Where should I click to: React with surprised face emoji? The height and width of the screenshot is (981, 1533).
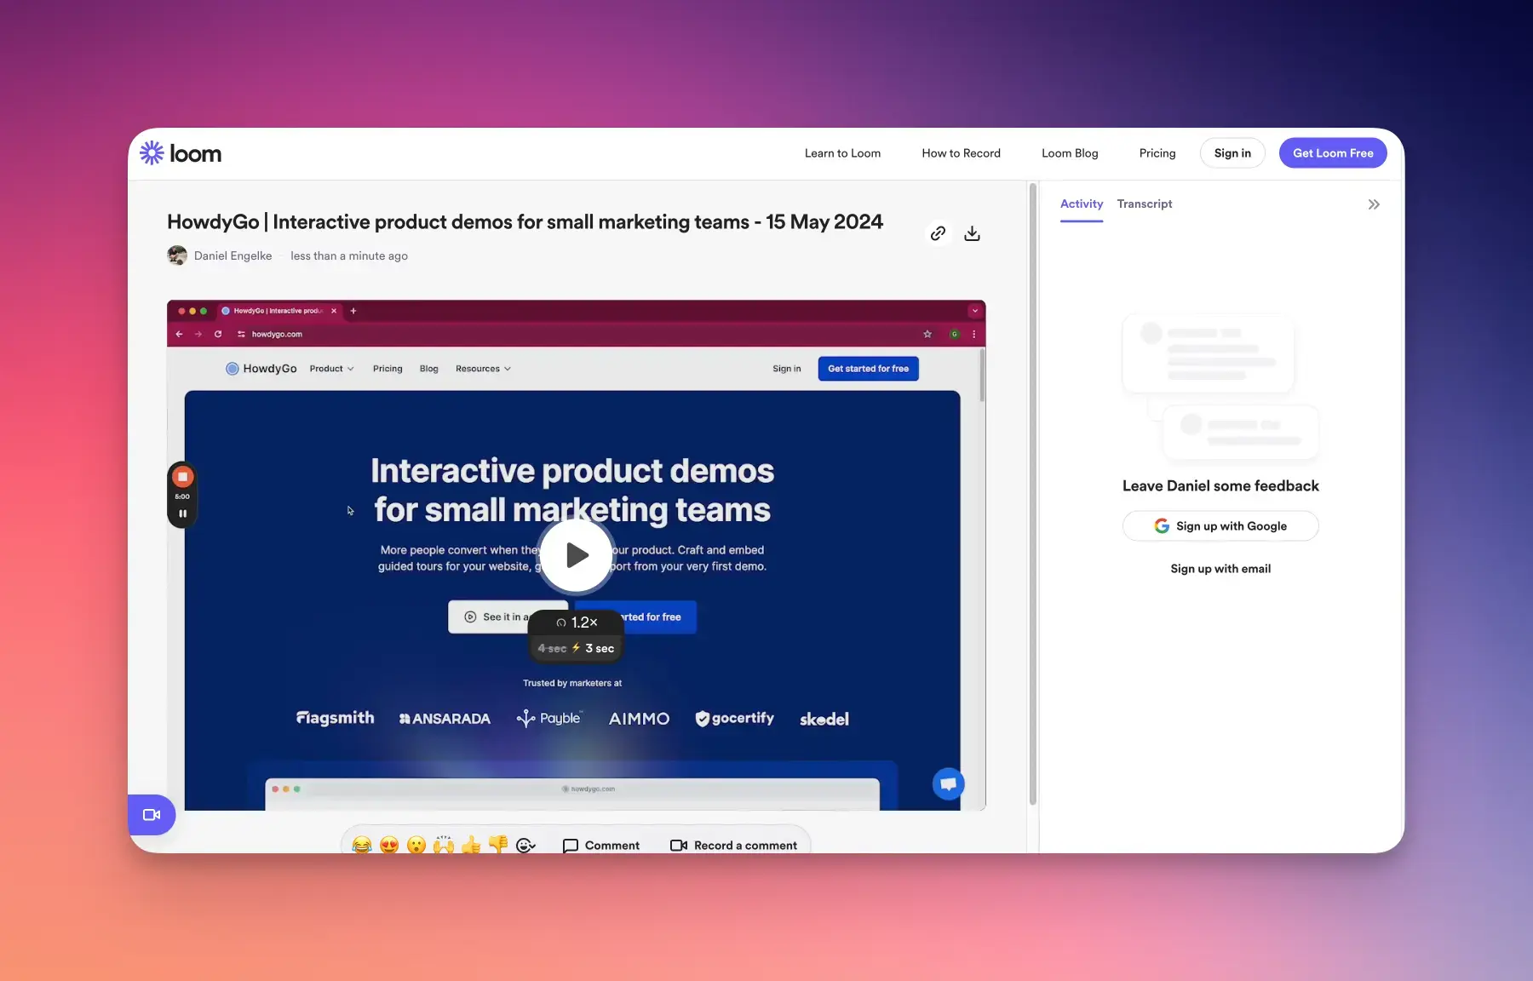click(416, 845)
